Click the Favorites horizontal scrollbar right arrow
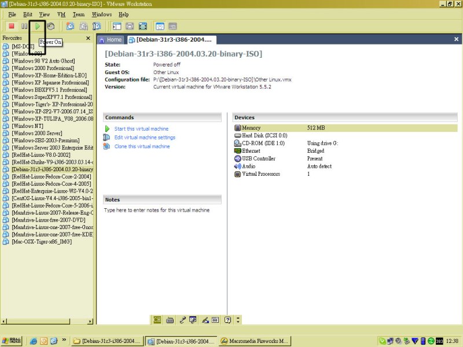The image size is (463, 347). click(90, 322)
